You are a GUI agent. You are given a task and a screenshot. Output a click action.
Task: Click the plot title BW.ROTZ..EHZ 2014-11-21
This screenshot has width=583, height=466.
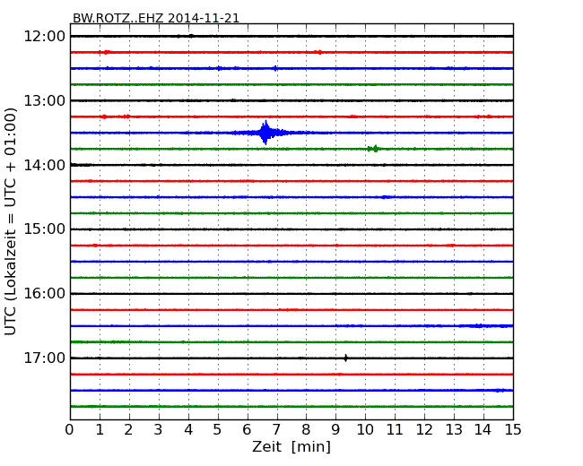pyautogui.click(x=156, y=18)
